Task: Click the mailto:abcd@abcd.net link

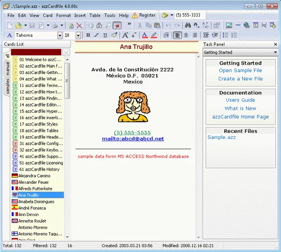Action: coord(133,139)
